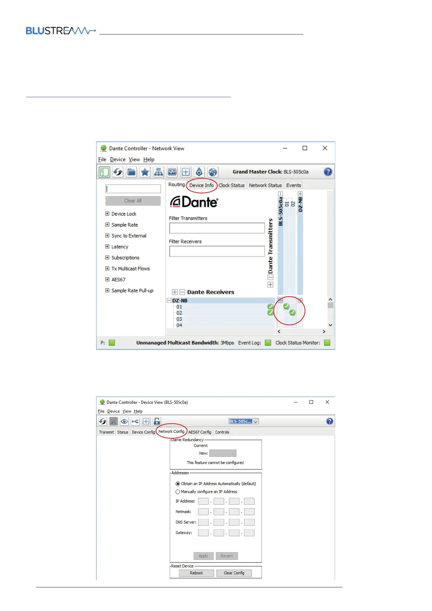
Task: Expand the Tx Multicast Flows filter
Action: [107, 268]
